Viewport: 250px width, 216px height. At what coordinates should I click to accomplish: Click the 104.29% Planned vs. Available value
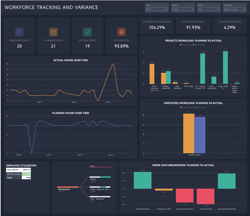(157, 27)
